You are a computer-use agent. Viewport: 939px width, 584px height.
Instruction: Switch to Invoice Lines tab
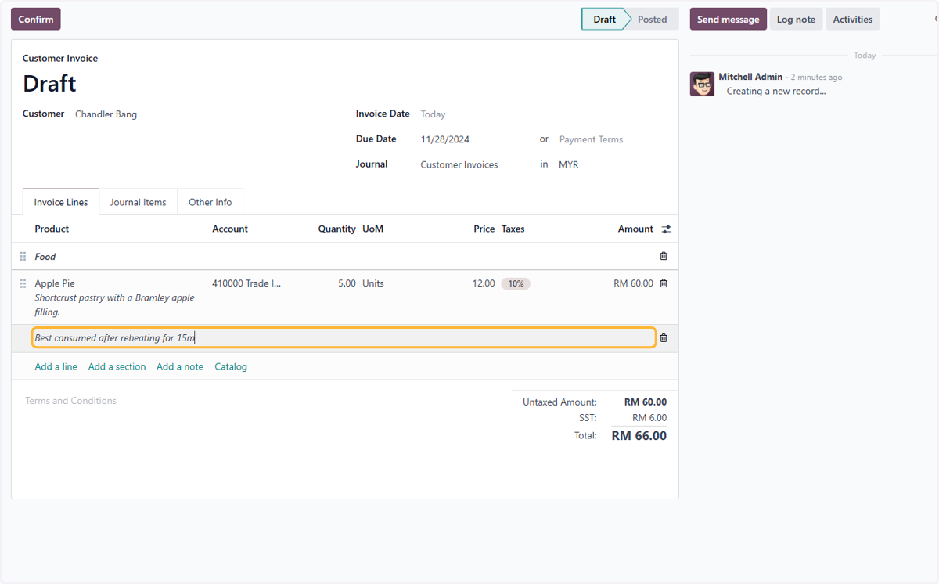(61, 202)
